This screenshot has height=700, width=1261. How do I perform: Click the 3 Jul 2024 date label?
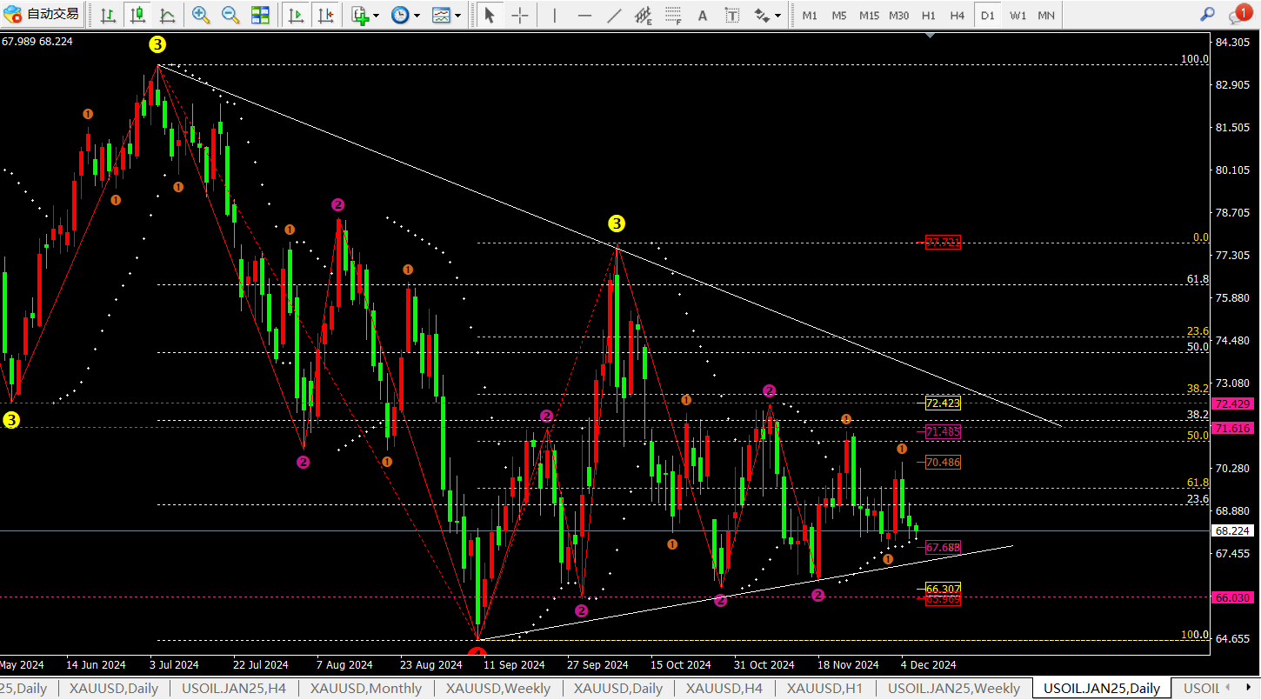[x=174, y=665]
